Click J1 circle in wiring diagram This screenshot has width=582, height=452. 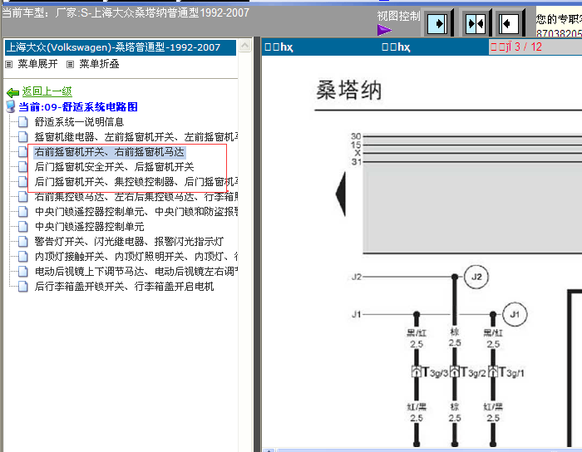[x=515, y=314]
